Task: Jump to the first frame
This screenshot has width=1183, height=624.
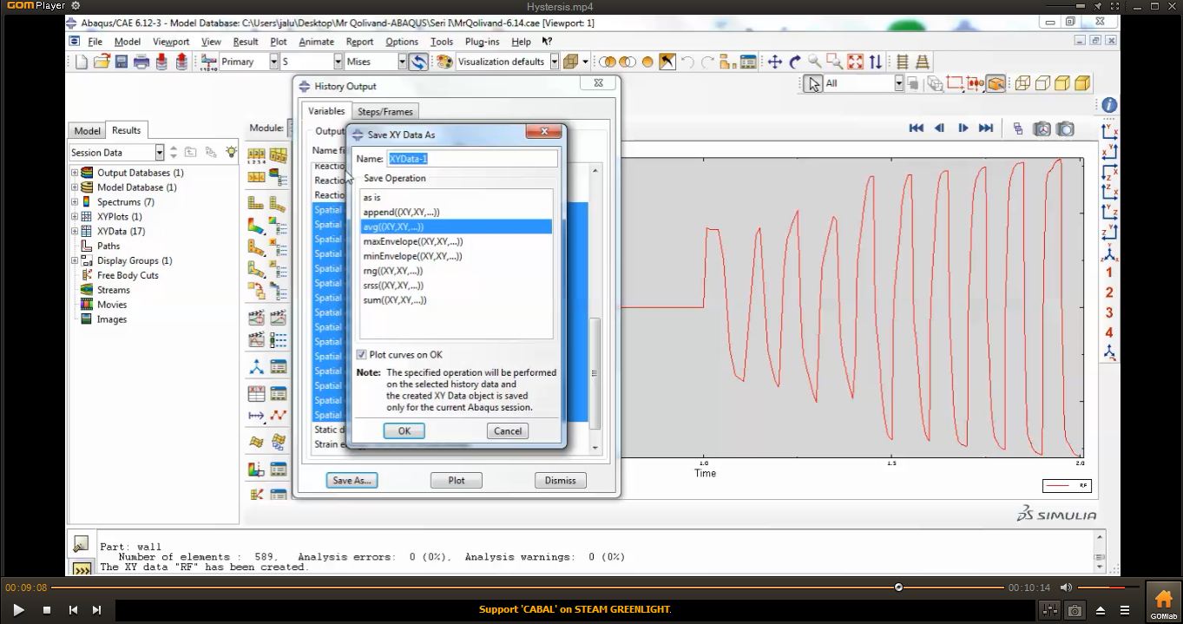Action: pos(916,128)
